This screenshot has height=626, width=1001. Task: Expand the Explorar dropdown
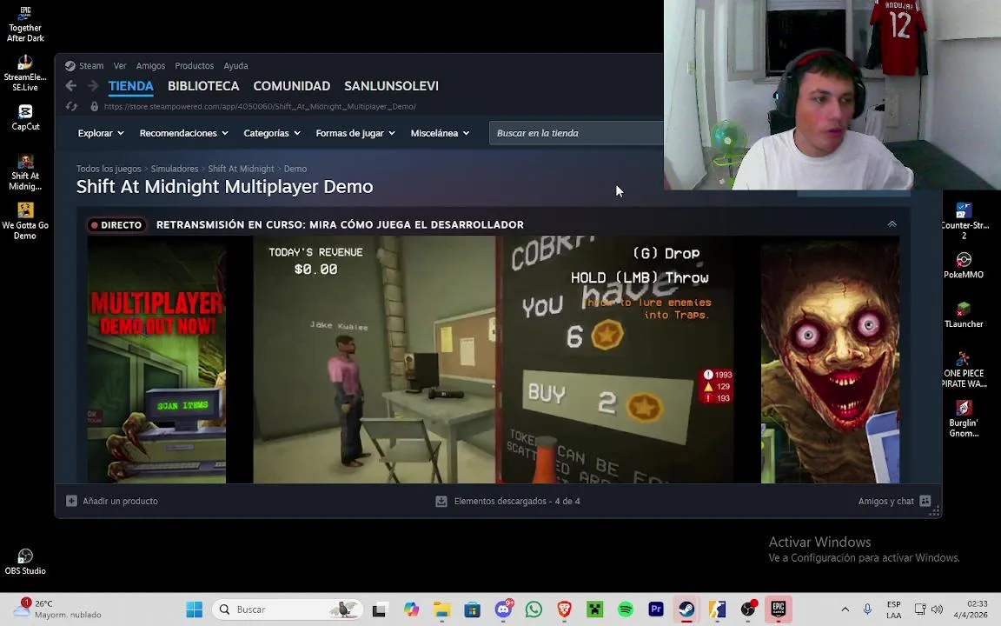101,133
